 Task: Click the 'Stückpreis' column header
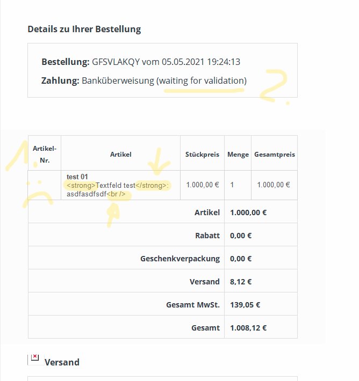tap(202, 155)
